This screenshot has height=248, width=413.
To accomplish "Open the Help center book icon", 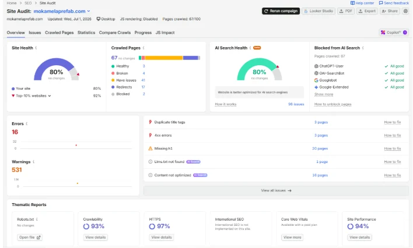I will [x=352, y=3].
